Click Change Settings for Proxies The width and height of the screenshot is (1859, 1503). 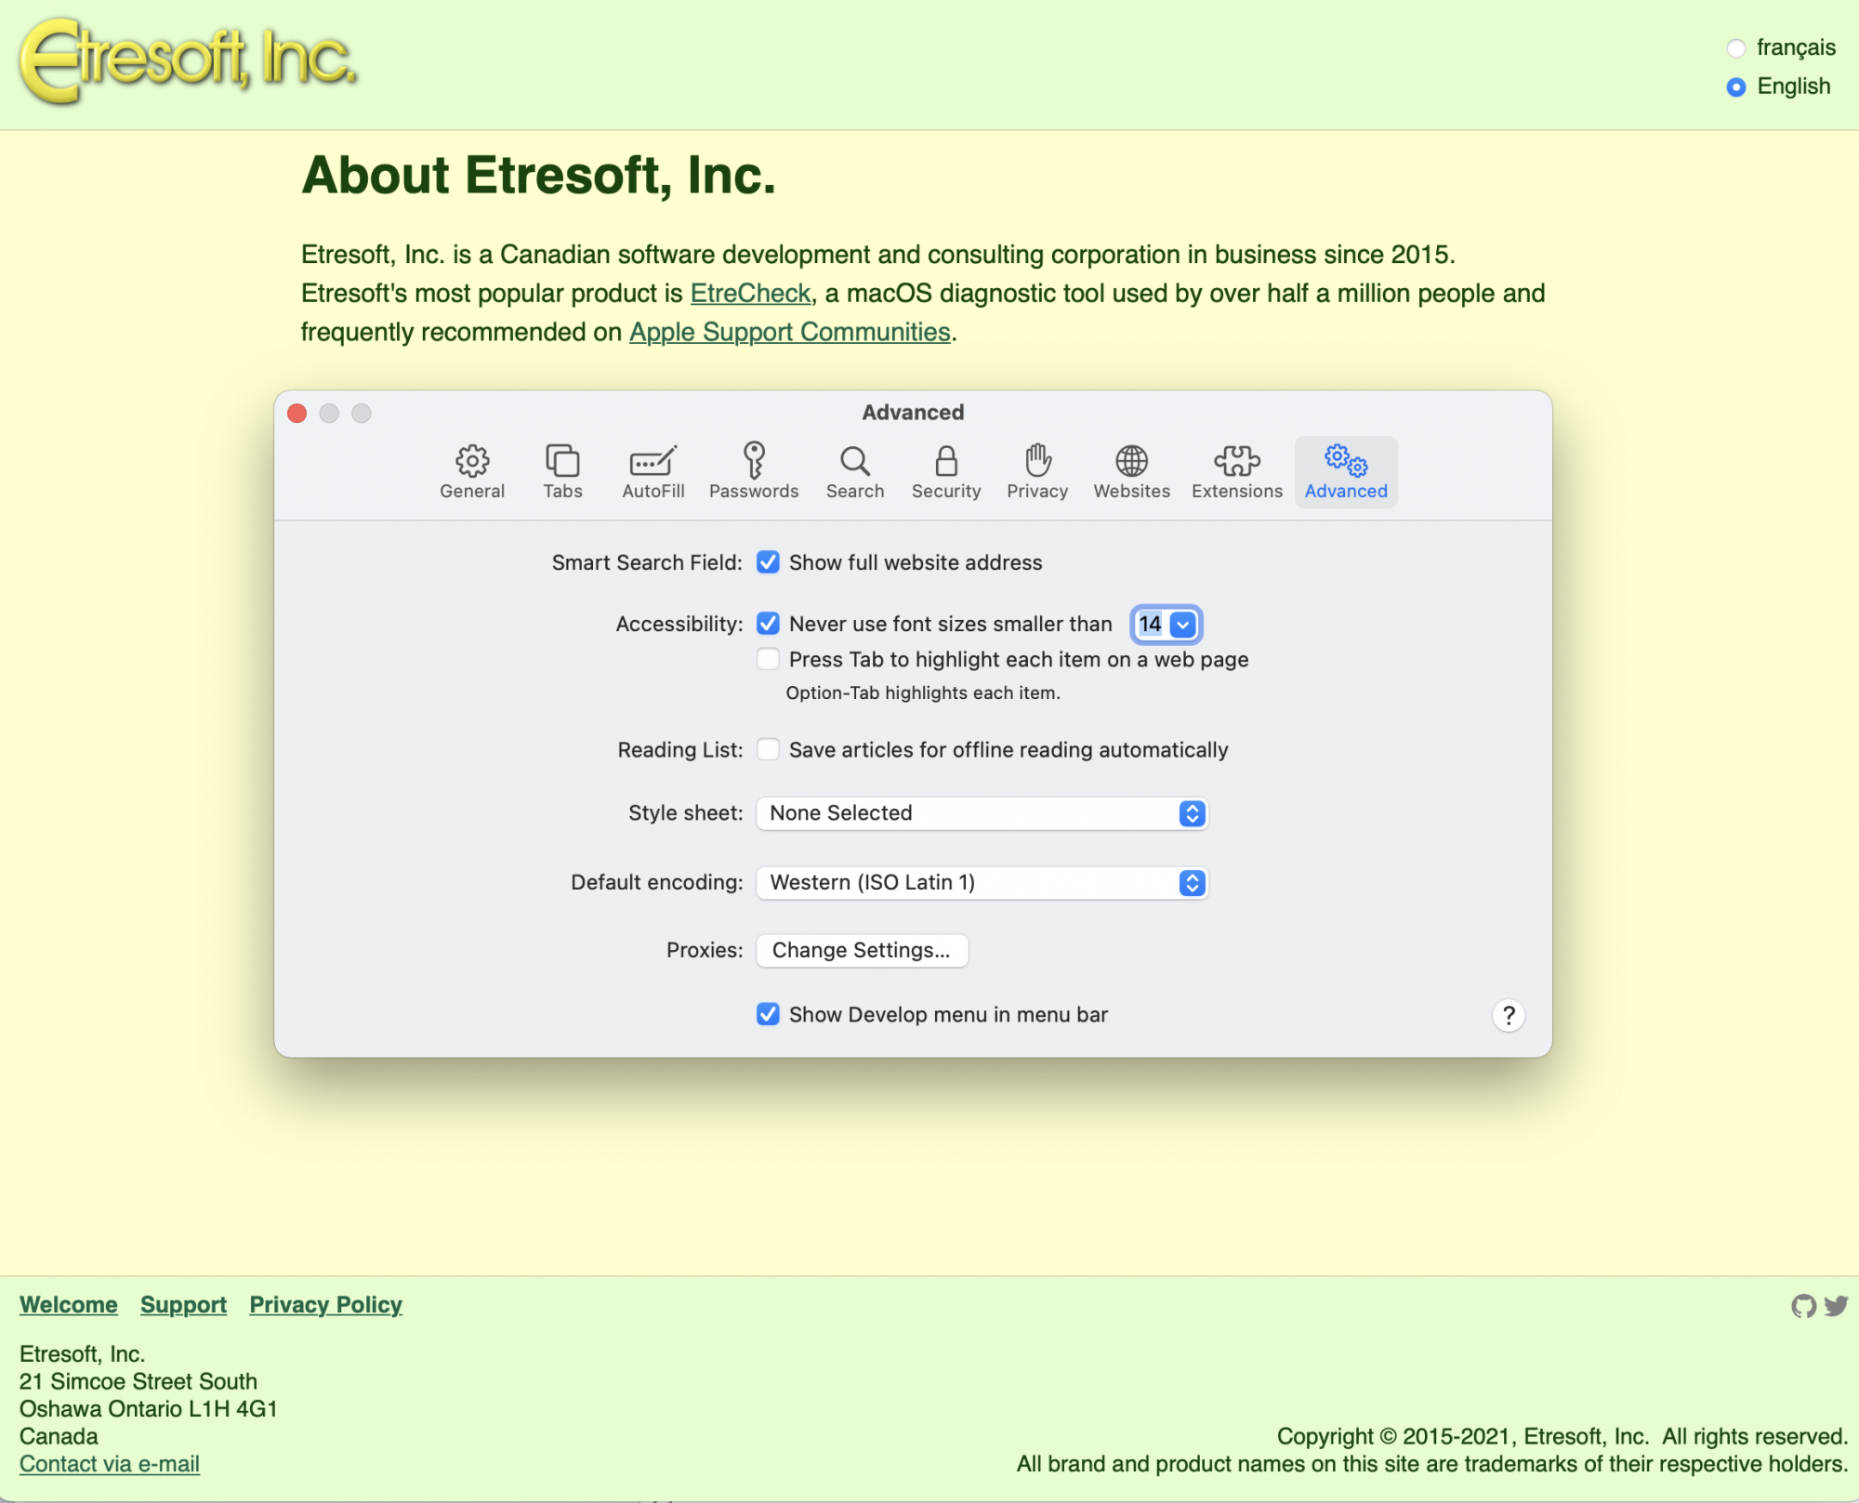(861, 949)
